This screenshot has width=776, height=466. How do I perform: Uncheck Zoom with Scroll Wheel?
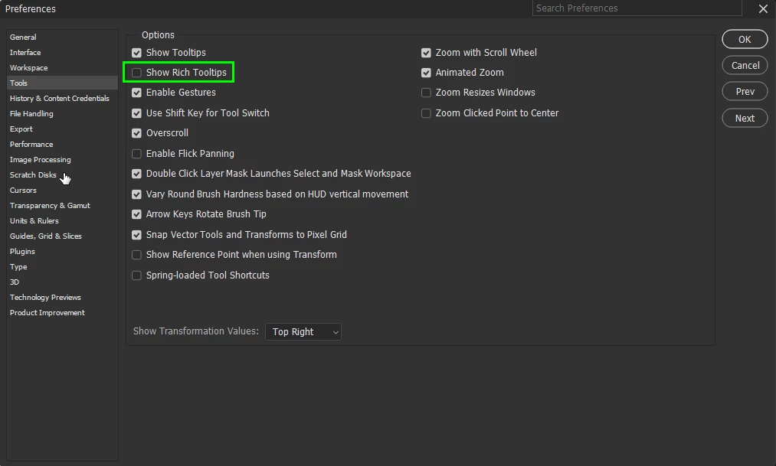click(426, 53)
